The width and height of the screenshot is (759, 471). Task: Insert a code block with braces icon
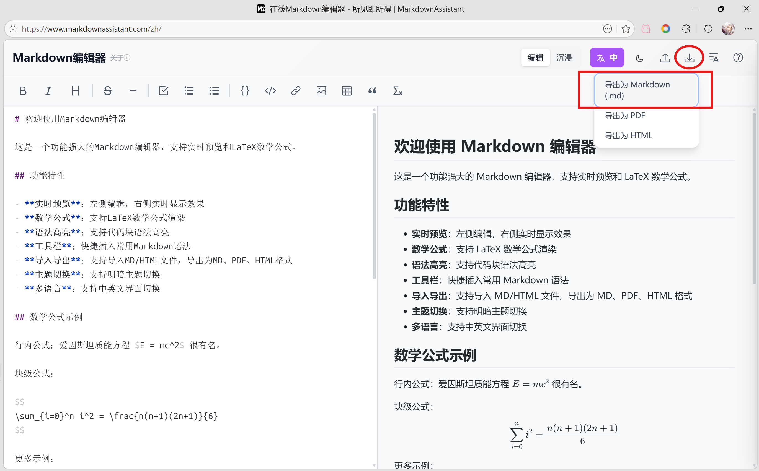[x=245, y=91]
